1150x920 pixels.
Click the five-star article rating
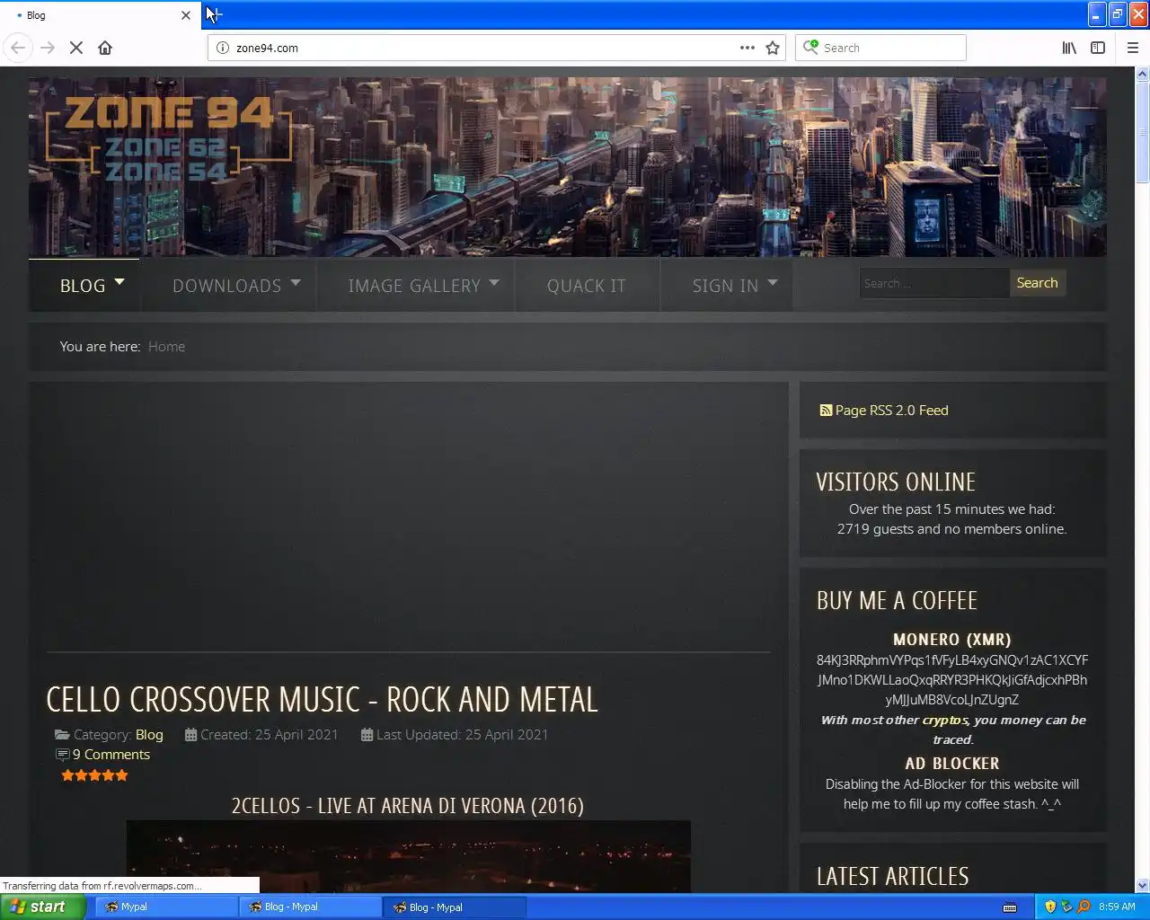pos(94,775)
